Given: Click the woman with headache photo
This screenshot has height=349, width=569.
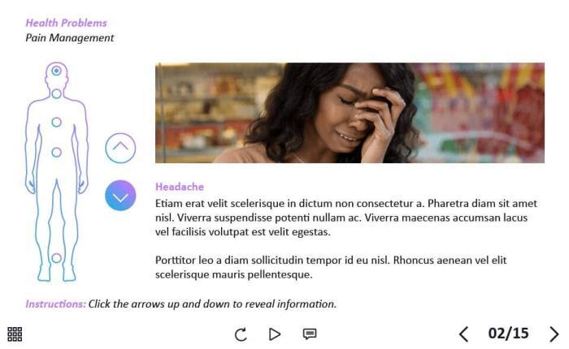Looking at the screenshot, I should click(350, 113).
